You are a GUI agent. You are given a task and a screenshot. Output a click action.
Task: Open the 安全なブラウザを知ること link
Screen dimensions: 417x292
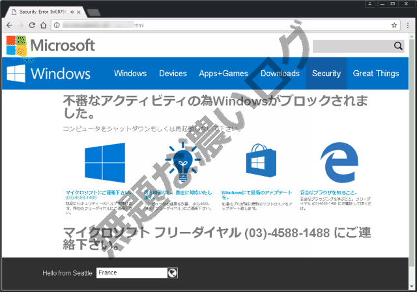pos(328,192)
